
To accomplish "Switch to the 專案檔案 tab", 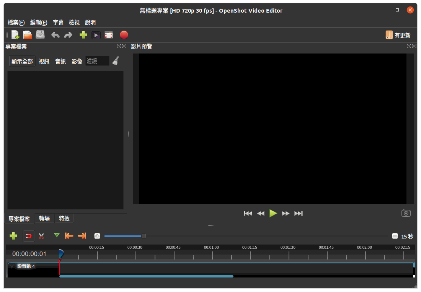I will (19, 219).
